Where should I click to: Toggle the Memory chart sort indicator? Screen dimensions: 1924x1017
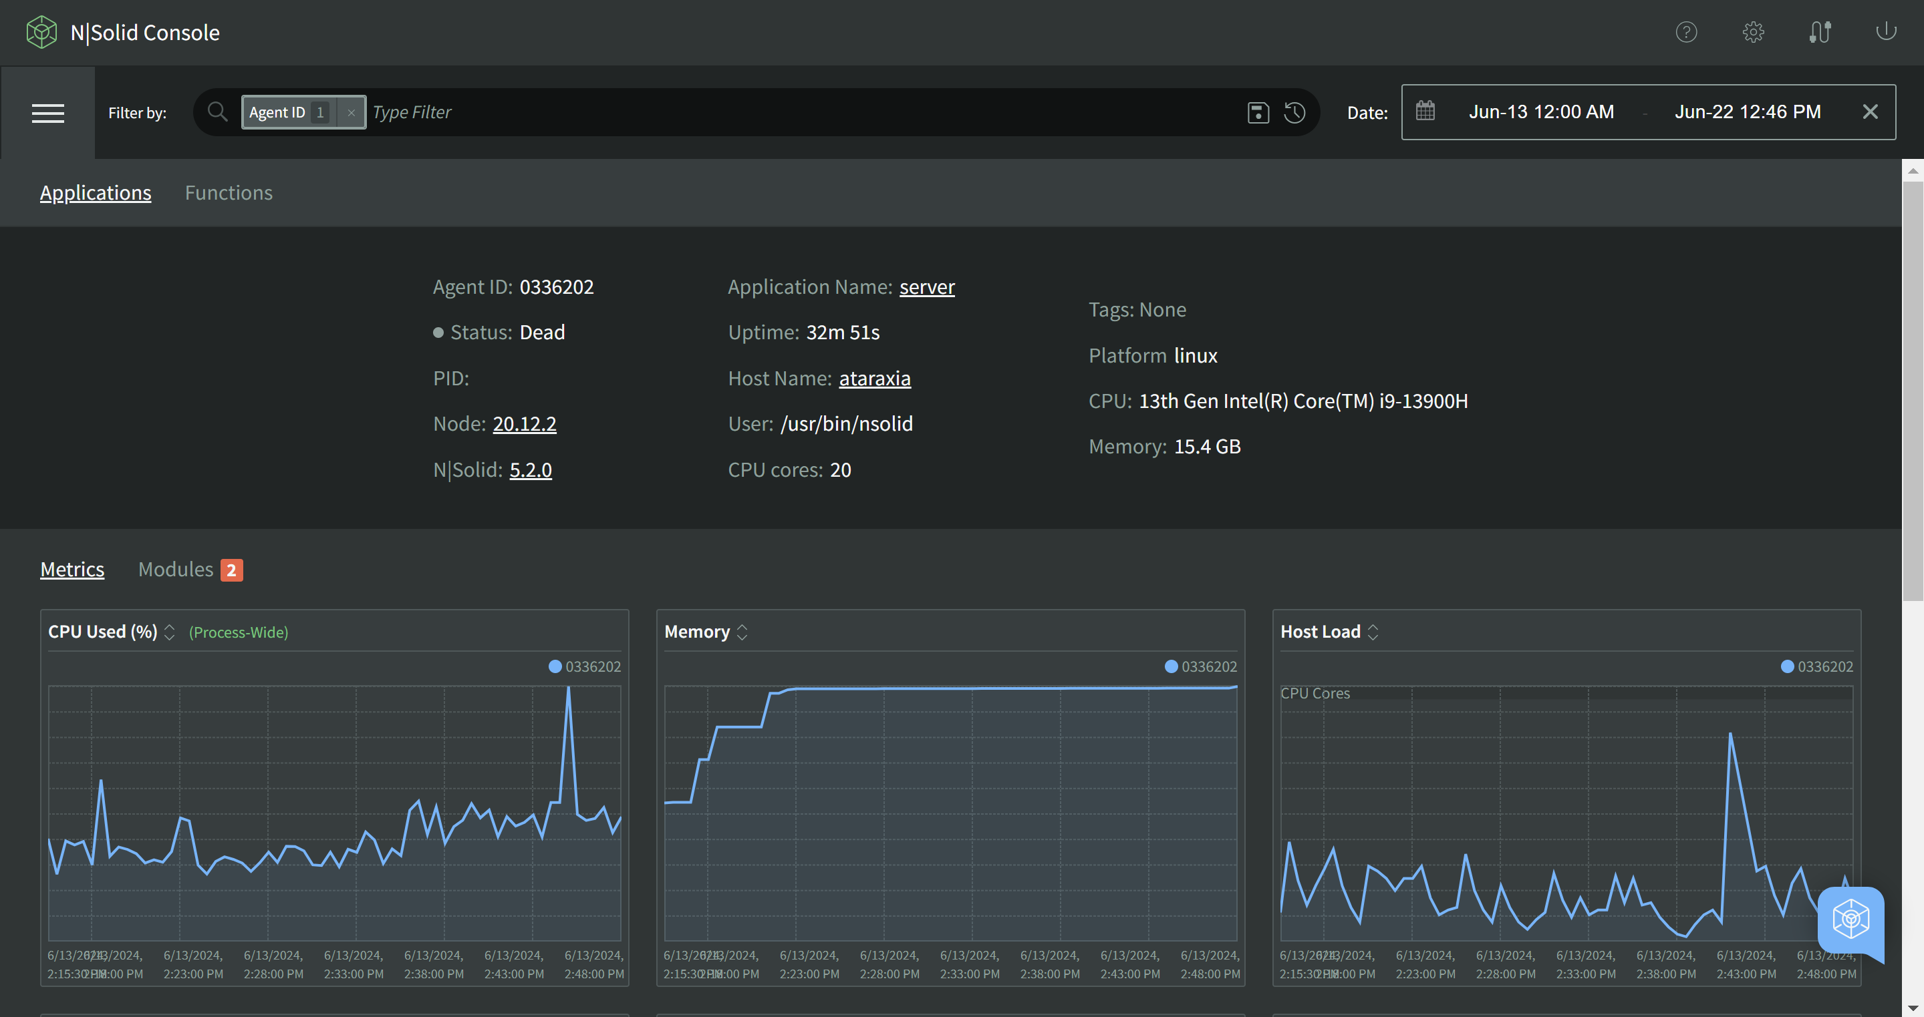click(743, 632)
